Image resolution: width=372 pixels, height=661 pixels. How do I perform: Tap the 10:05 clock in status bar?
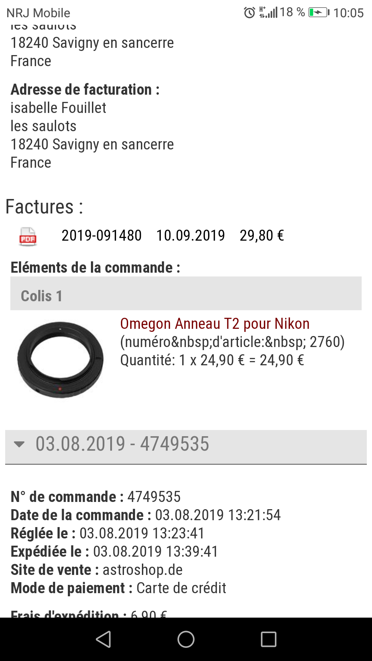coord(348,13)
